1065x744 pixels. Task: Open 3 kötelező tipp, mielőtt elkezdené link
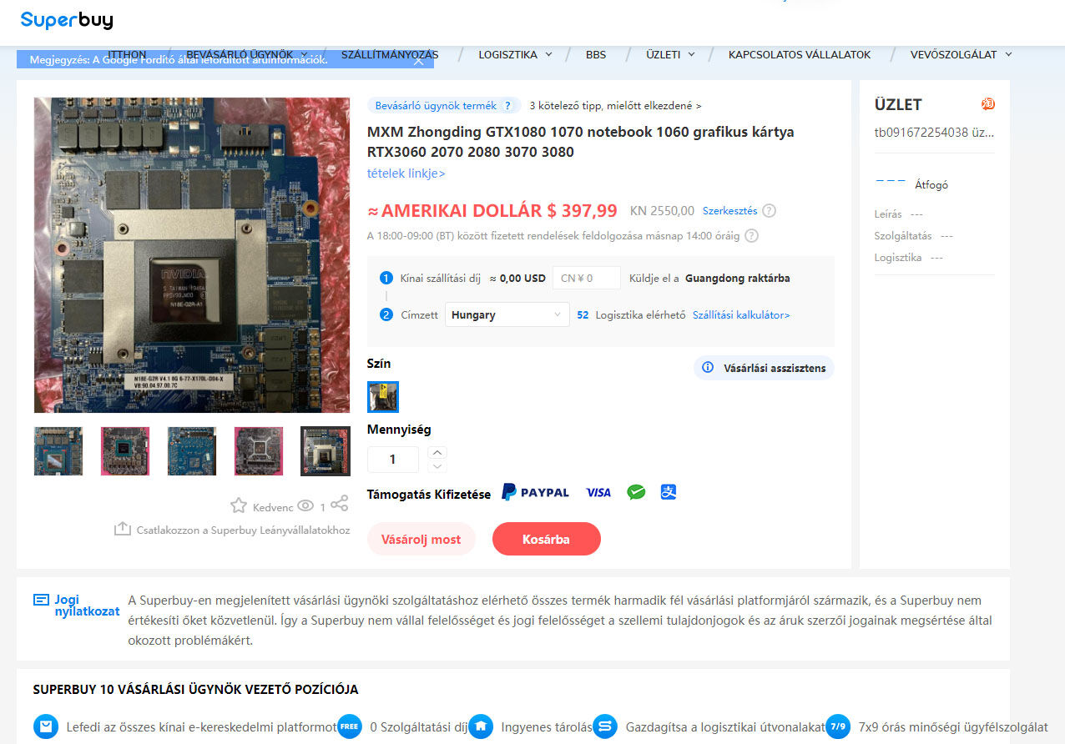tap(615, 106)
